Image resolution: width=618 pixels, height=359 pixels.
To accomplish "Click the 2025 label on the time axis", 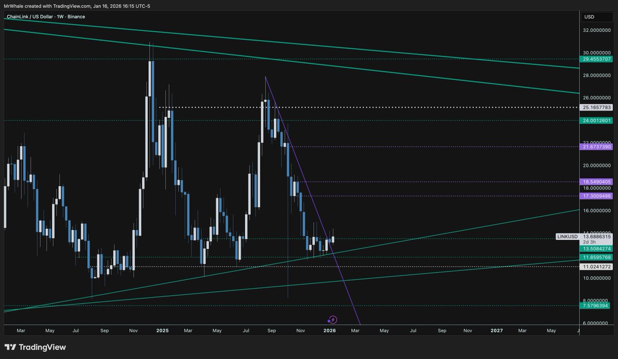I will click(x=162, y=331).
